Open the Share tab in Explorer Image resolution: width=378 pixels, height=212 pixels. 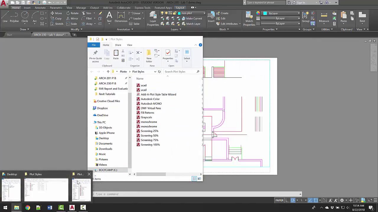(118, 45)
